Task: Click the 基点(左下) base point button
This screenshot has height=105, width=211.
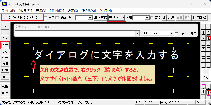Action: click(x=117, y=18)
